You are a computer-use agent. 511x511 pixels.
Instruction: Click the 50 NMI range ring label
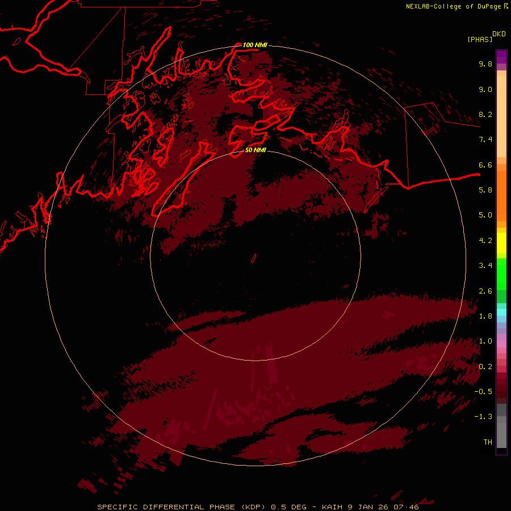pyautogui.click(x=255, y=150)
